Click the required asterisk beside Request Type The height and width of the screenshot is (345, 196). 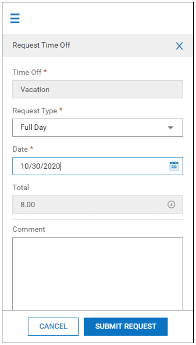(61, 109)
